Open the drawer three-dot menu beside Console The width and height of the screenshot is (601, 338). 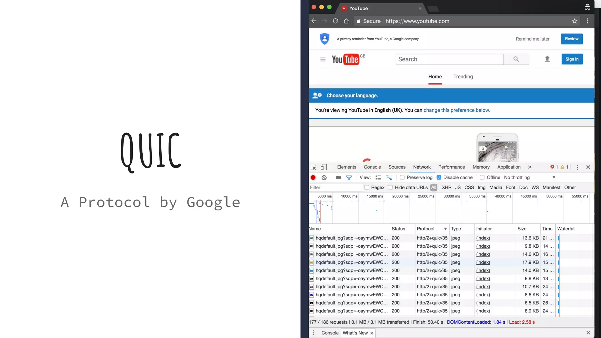point(313,333)
